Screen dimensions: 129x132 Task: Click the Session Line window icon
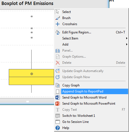[x=58, y=122]
